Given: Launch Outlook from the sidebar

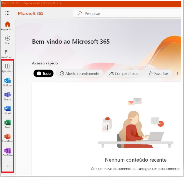Looking at the screenshot, I should pos(8,81).
